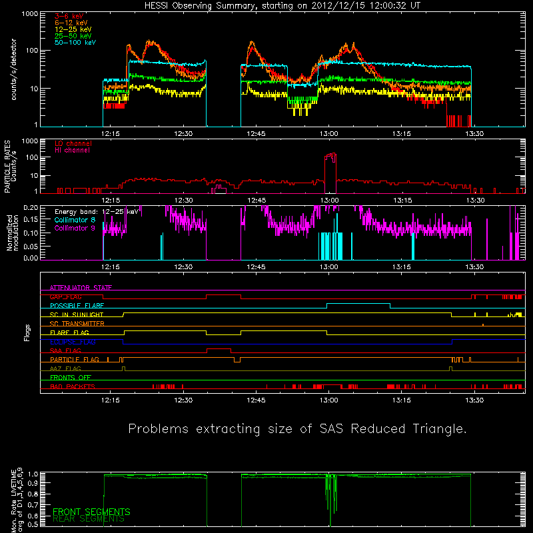The height and width of the screenshot is (533, 533).
Task: Select the 'GAP_FLAG' flag label
Action: 65,296
